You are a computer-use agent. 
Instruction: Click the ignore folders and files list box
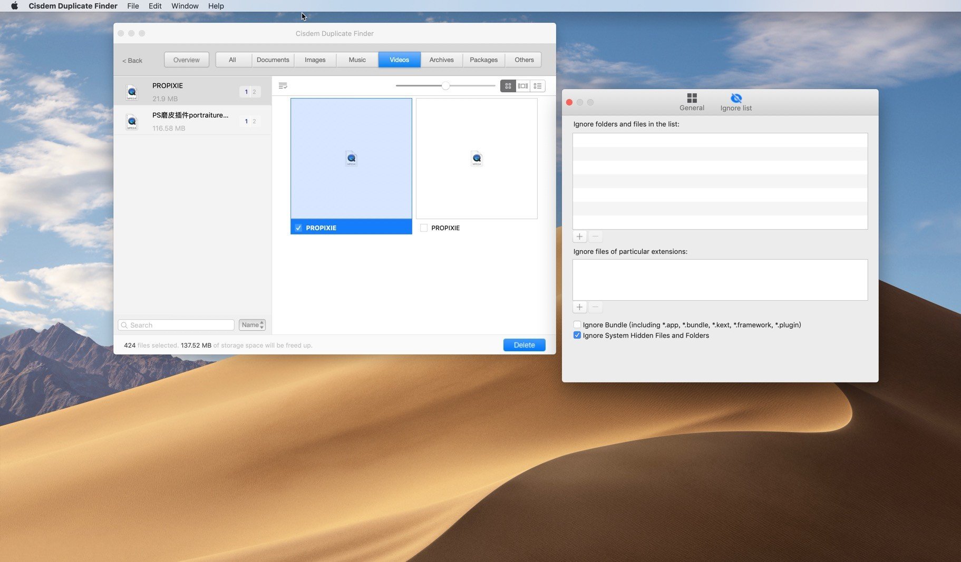(720, 181)
